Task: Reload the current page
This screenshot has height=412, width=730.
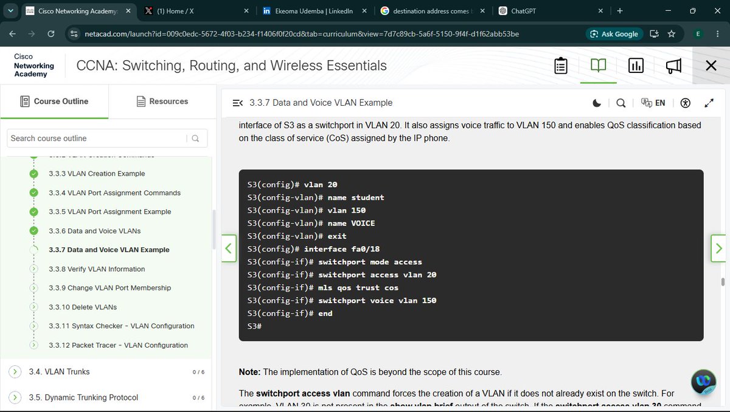Action: (x=51, y=34)
